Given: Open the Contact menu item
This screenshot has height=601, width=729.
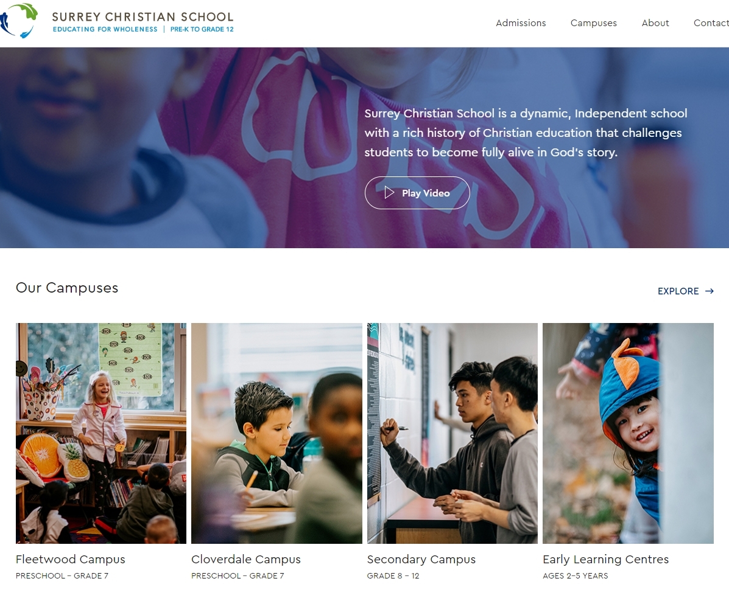Looking at the screenshot, I should (x=711, y=23).
